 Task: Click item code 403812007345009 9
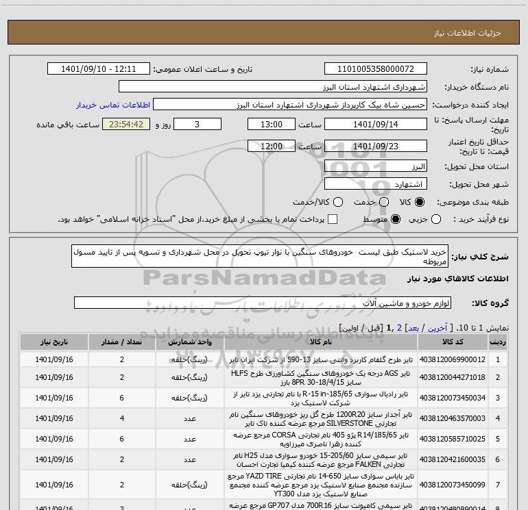453,485
